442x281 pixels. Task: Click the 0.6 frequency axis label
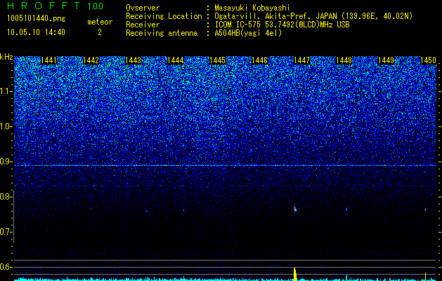click(x=6, y=267)
